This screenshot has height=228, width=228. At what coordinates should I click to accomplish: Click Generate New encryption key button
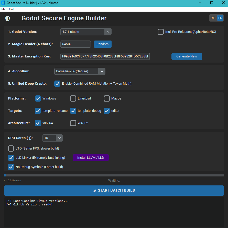[x=187, y=56]
